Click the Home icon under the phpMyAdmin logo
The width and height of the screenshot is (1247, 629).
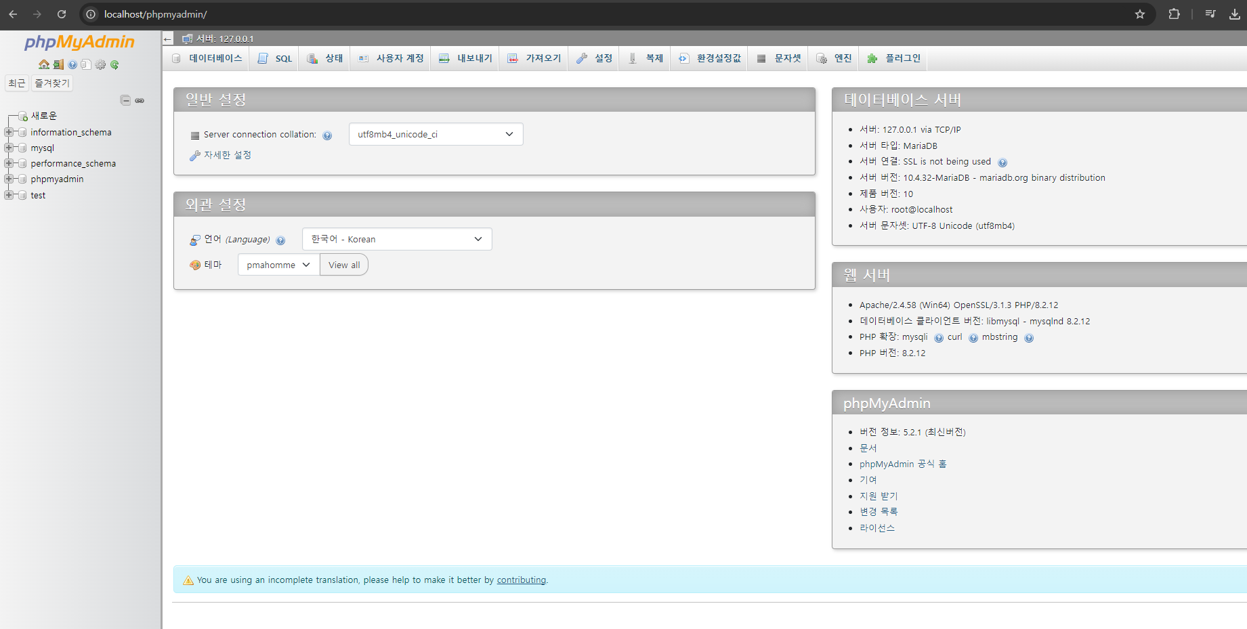pos(44,64)
